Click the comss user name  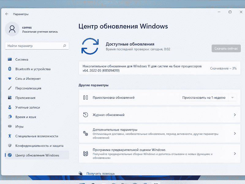click(x=27, y=27)
